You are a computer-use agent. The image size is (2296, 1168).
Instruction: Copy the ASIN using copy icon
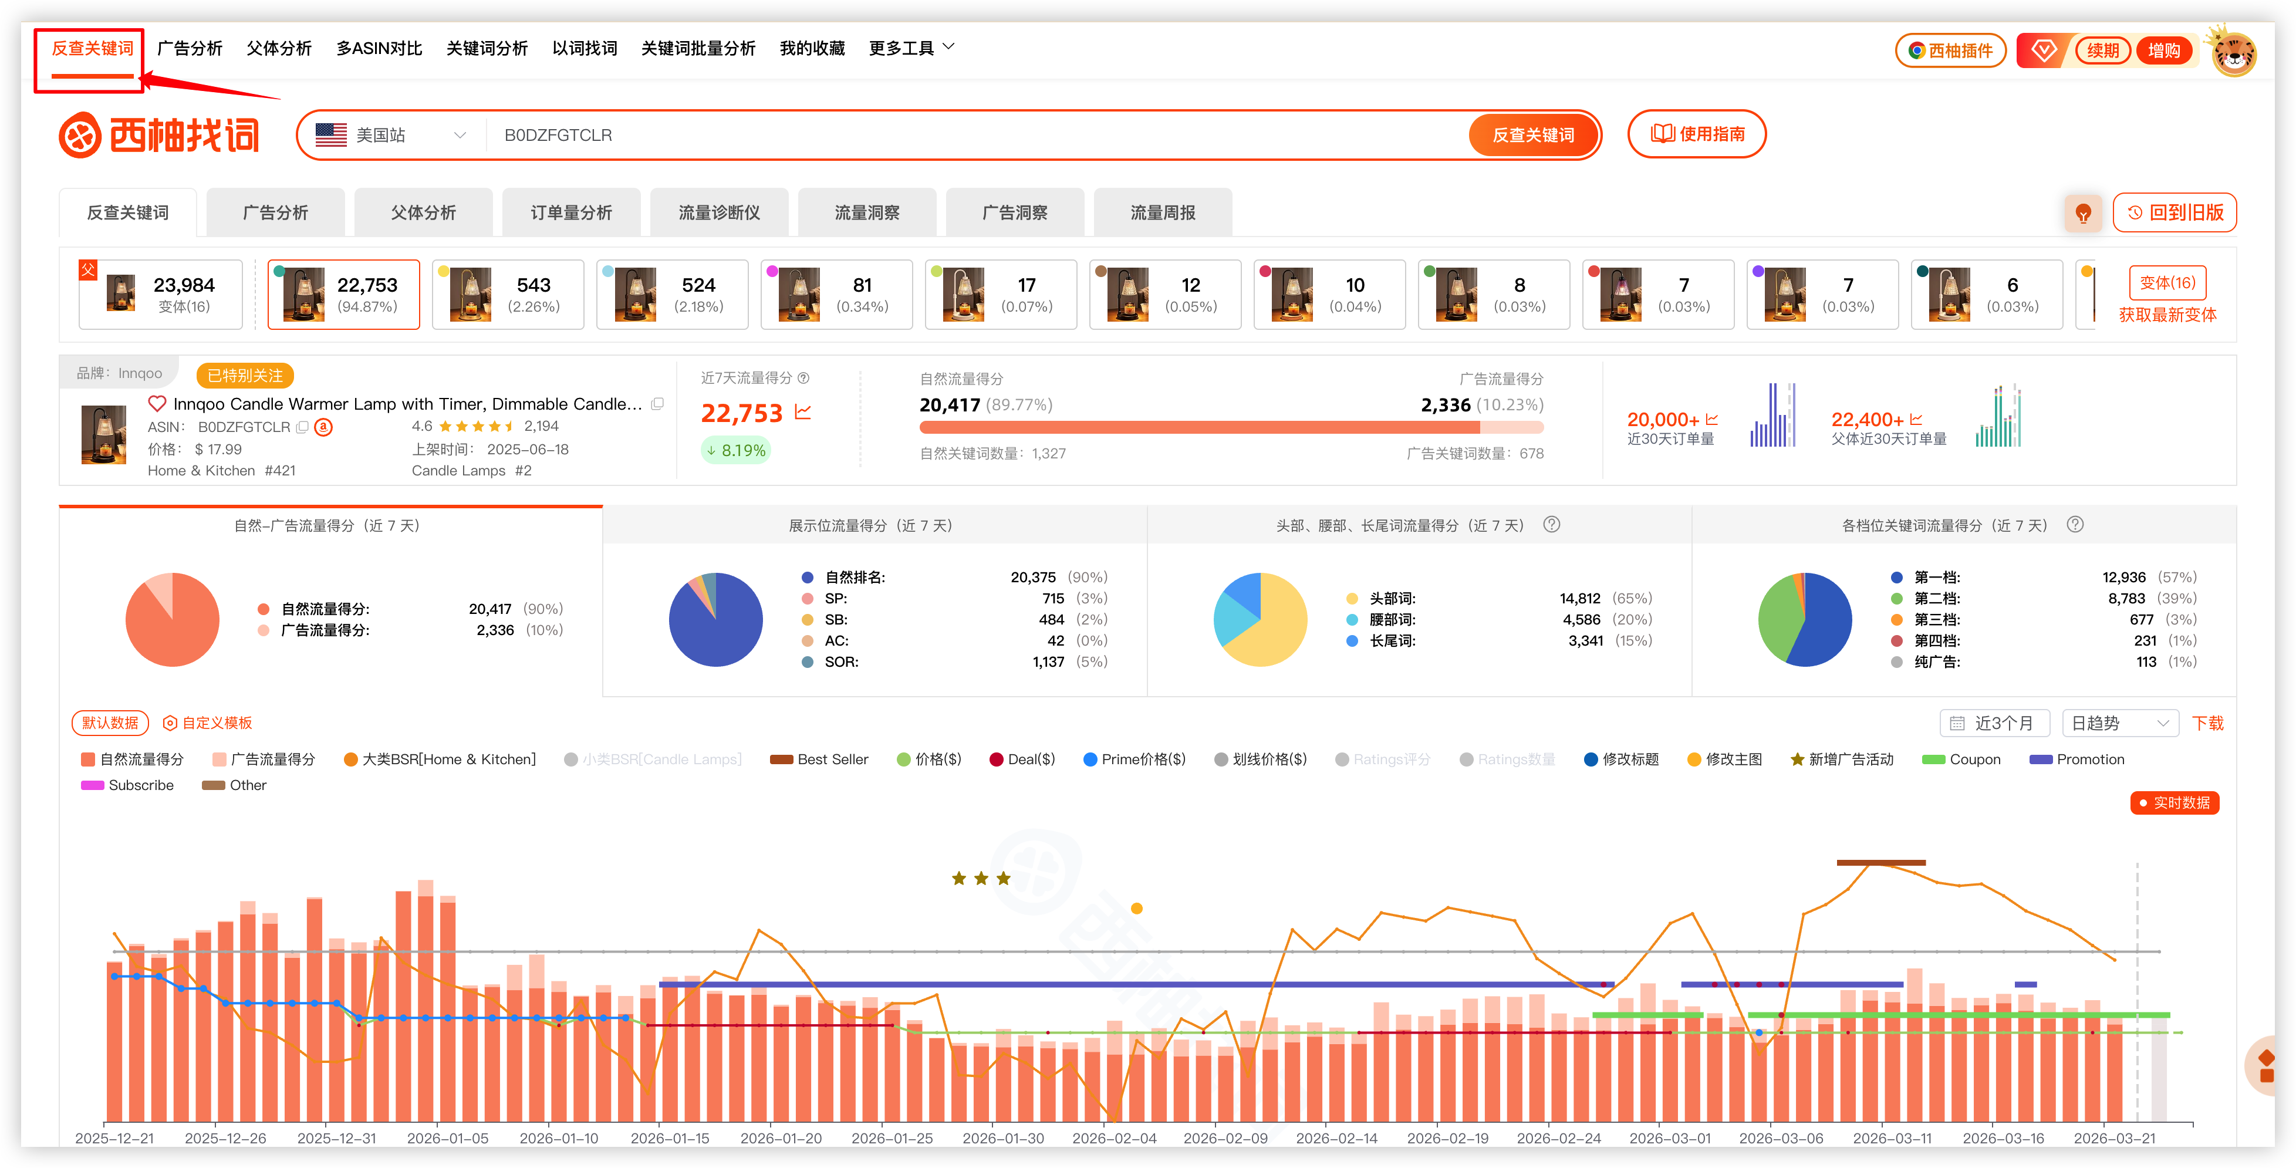click(x=303, y=427)
